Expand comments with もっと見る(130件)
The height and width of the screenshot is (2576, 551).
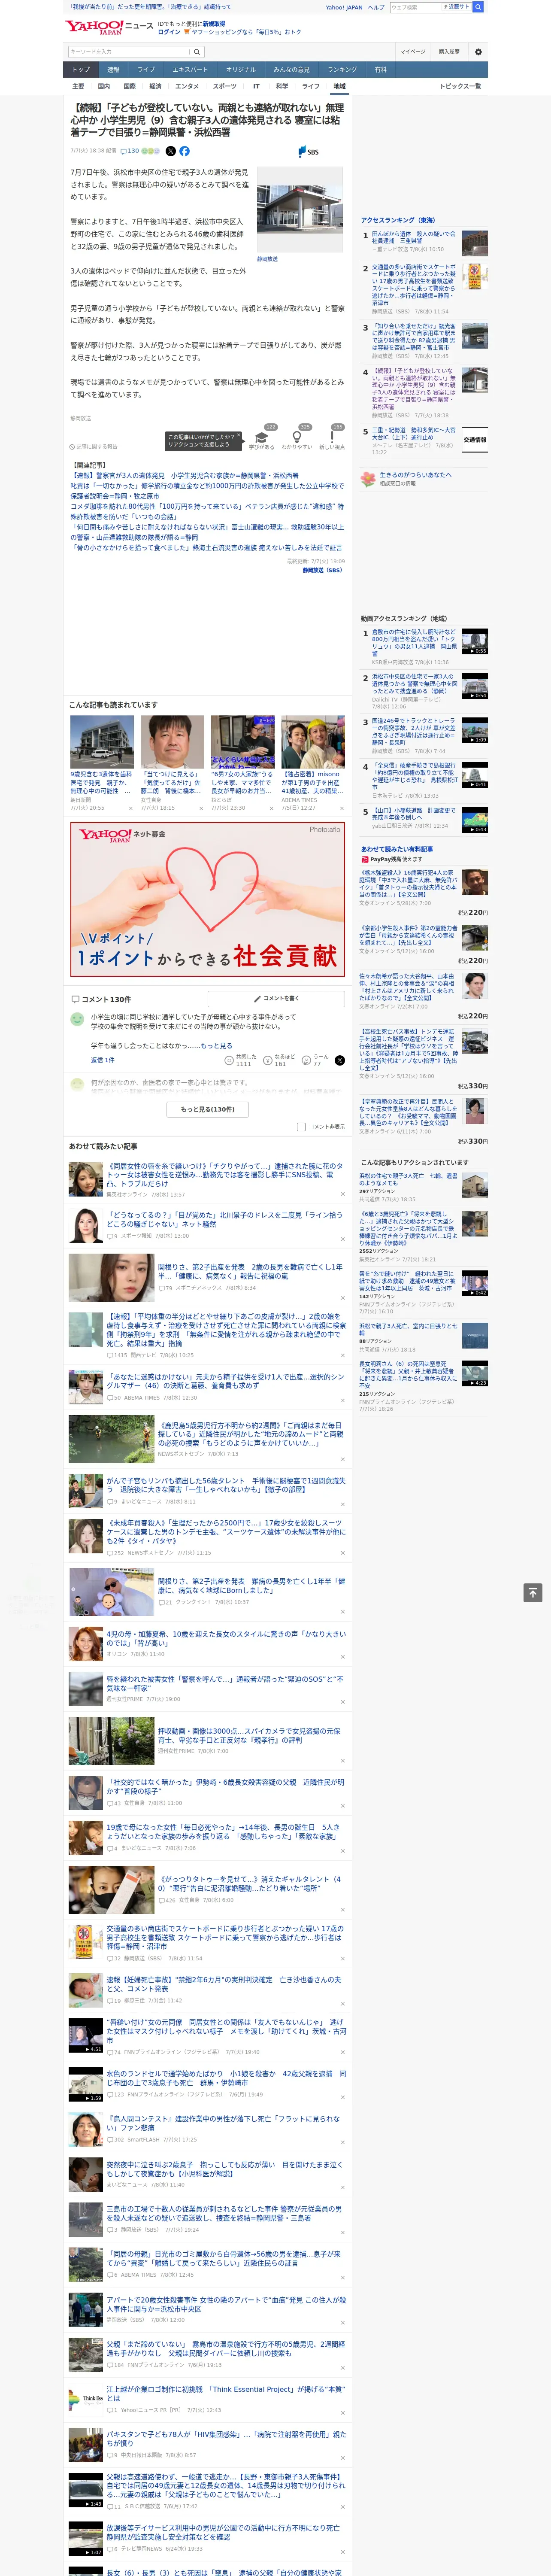pyautogui.click(x=208, y=1109)
